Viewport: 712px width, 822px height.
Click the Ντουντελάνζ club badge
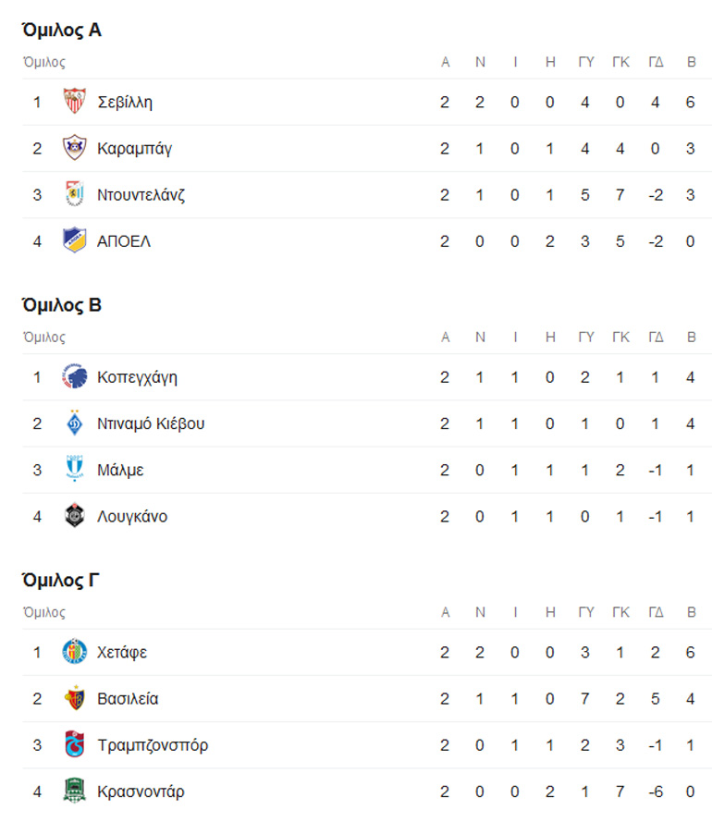(74, 195)
